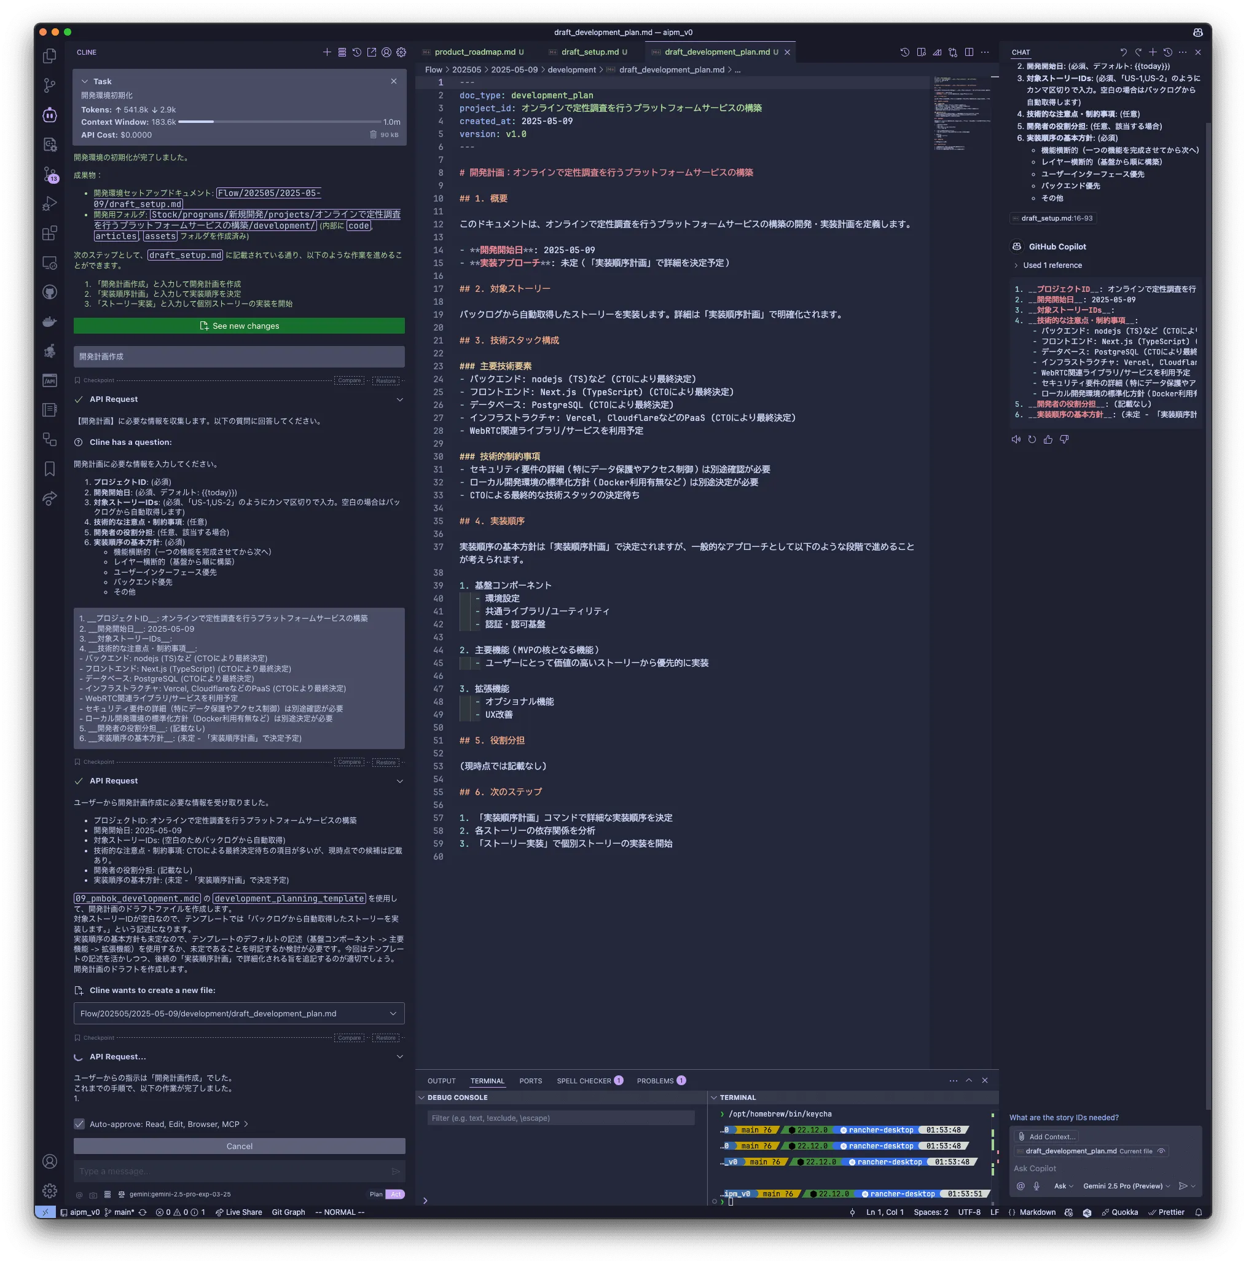Open the new file path dropdown
The width and height of the screenshot is (1246, 1264).
[x=393, y=1013]
